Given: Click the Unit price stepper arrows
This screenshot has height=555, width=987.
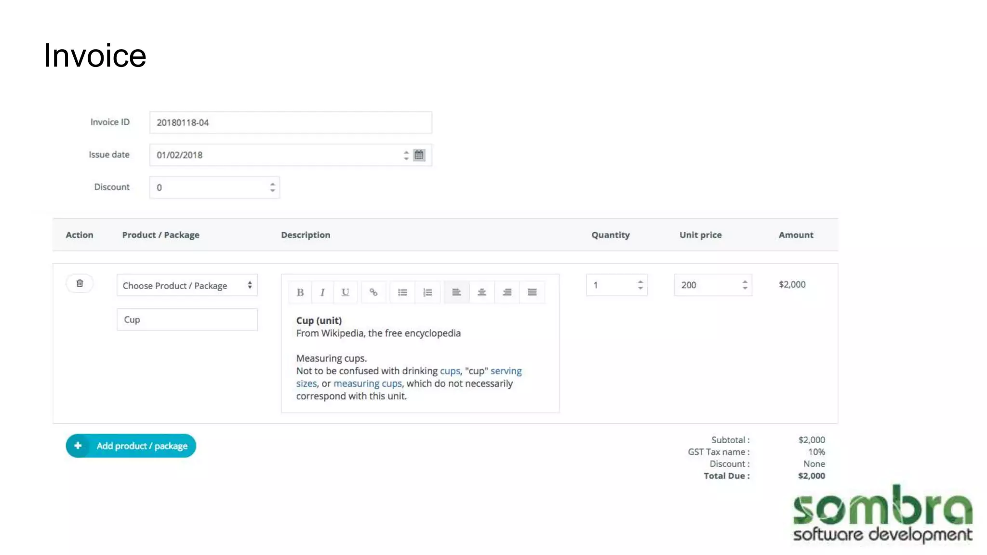Looking at the screenshot, I should click(745, 285).
